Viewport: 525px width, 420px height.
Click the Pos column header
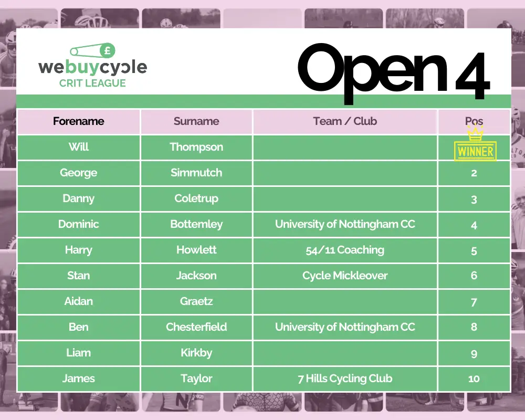click(474, 121)
